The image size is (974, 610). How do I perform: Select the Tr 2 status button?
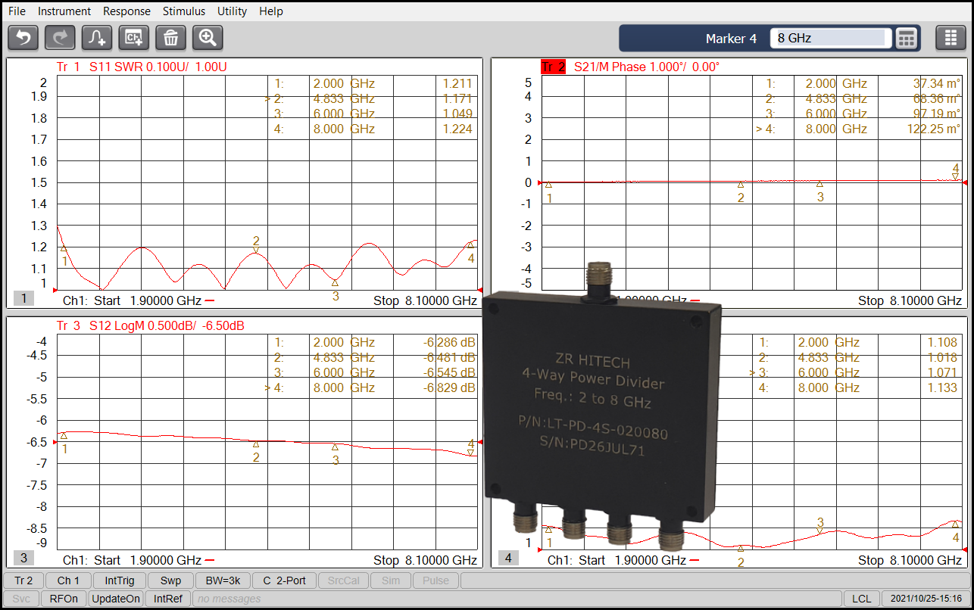[23, 580]
